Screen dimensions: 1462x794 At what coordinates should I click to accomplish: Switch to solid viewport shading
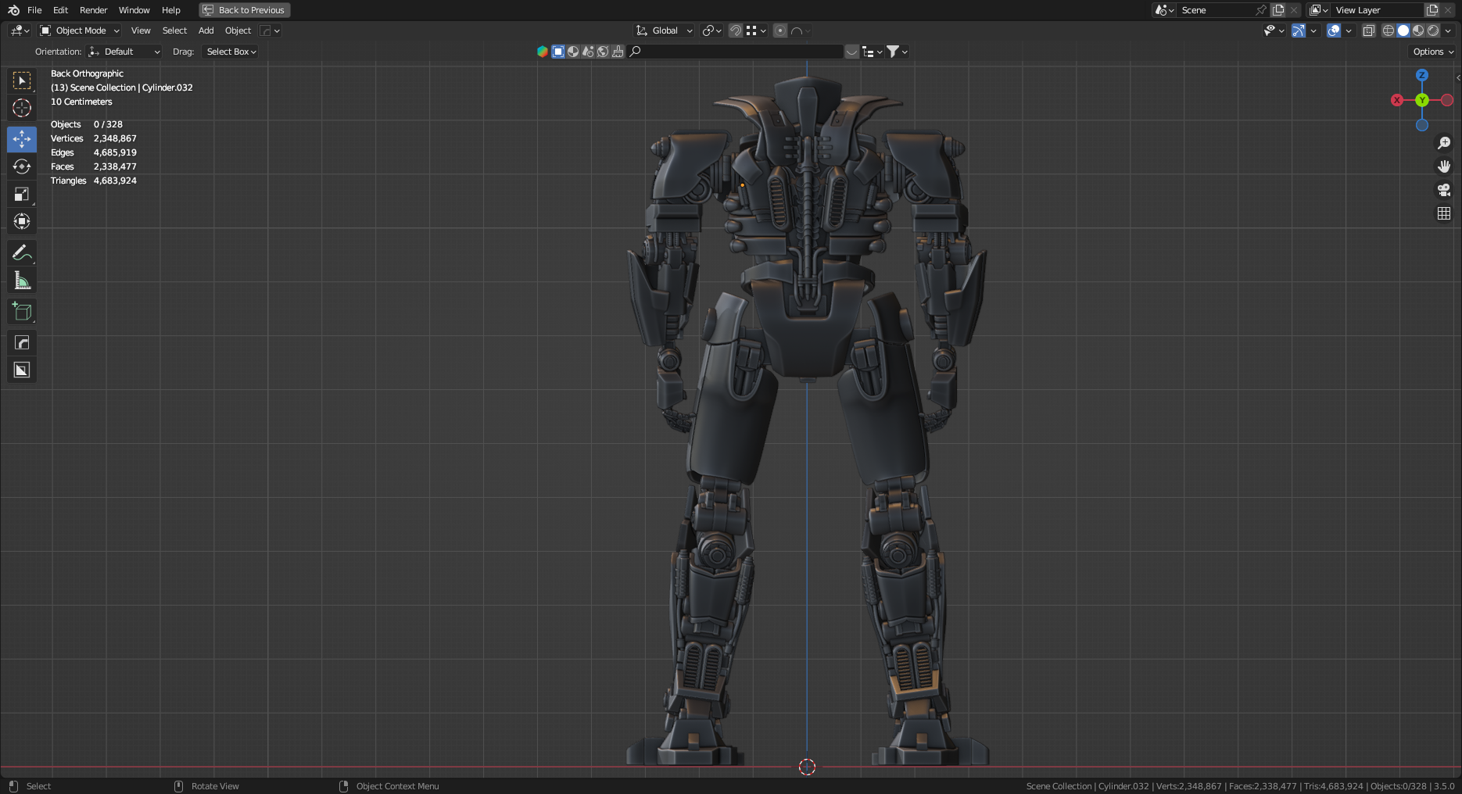click(x=1403, y=30)
